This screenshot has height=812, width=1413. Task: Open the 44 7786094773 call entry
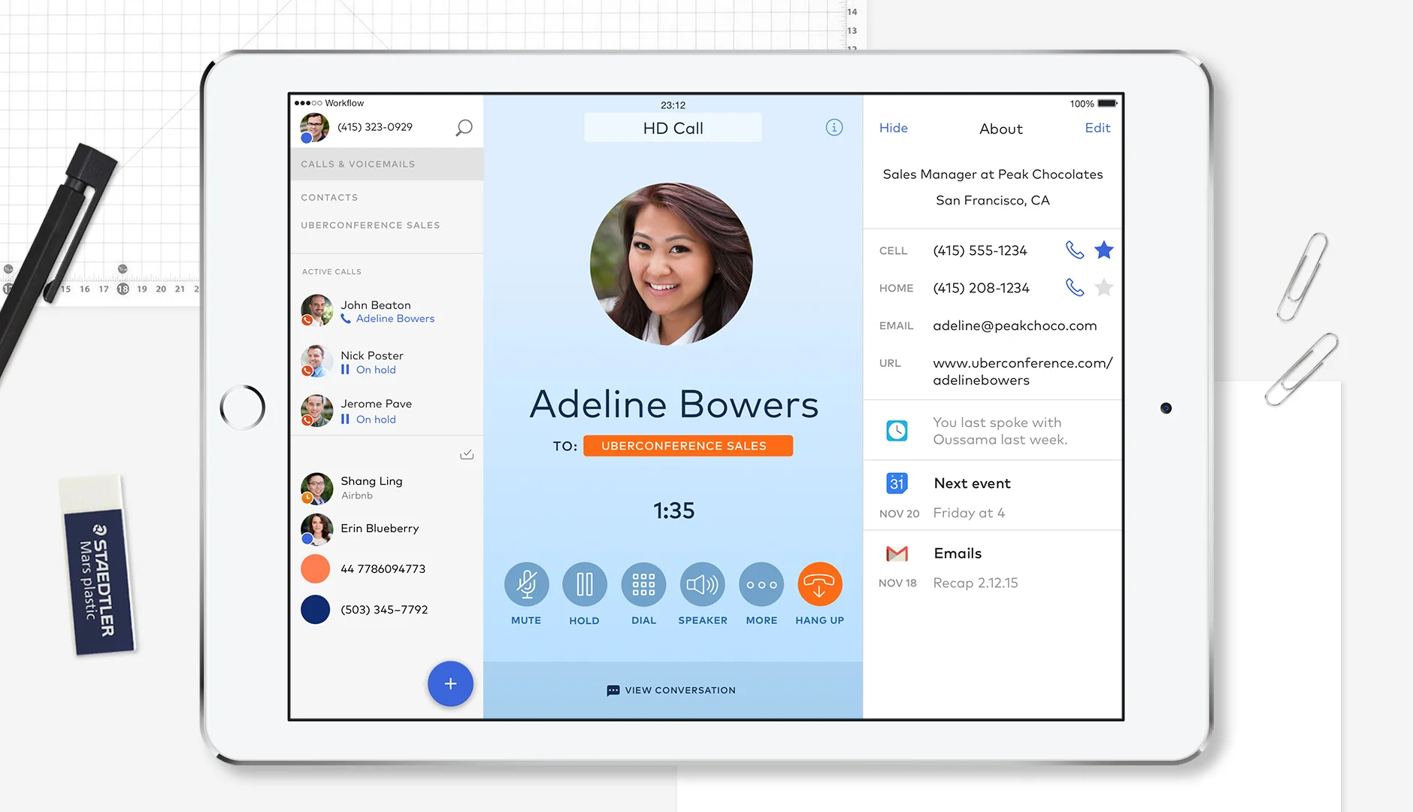[x=387, y=569]
